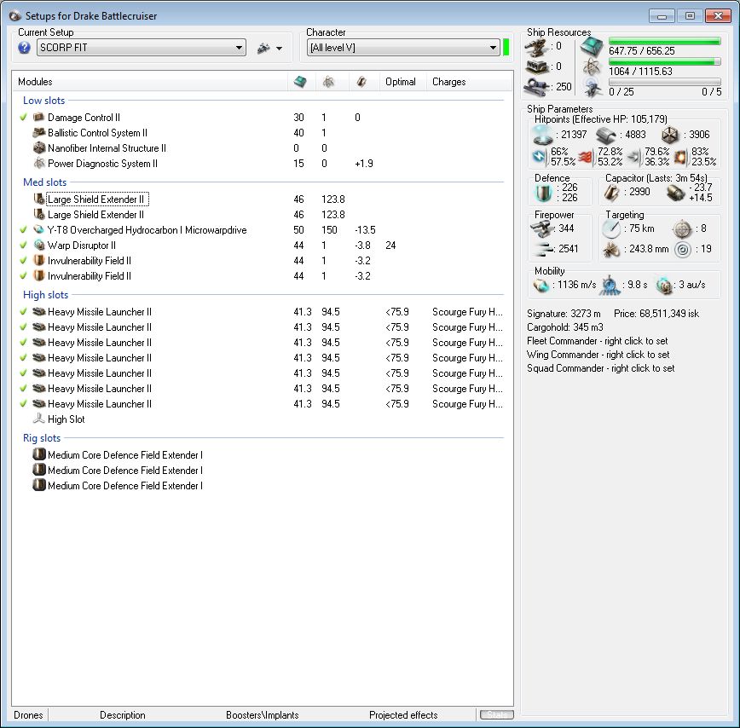Click the calibration icon showing 250
740x728 pixels.
(536, 87)
